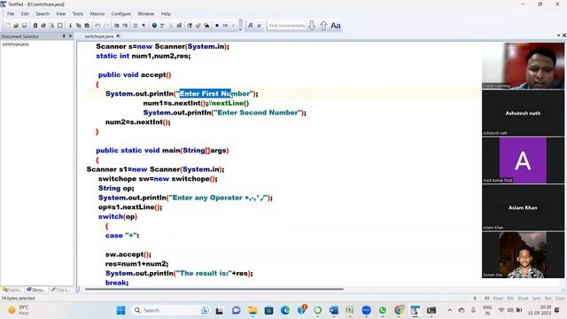Click the Find magnifier toolbar icon
This screenshot has width=567, height=319.
[190, 26]
